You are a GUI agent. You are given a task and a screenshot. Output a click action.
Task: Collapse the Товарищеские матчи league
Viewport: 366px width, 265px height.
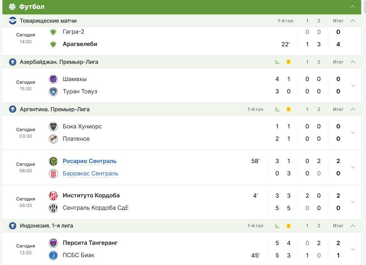click(x=353, y=21)
